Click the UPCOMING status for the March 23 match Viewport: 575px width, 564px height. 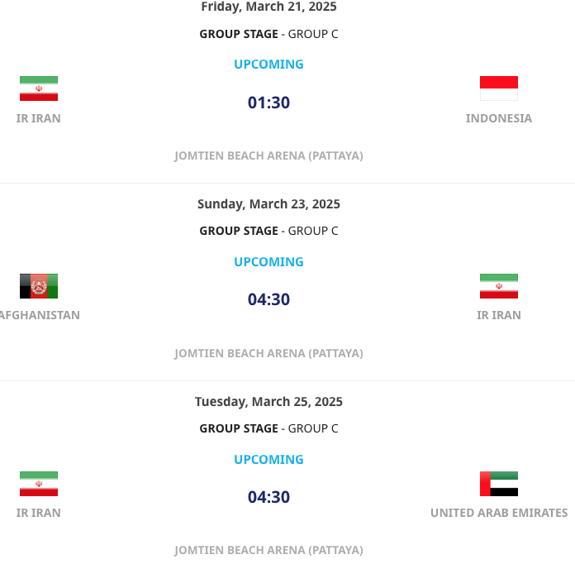point(268,261)
